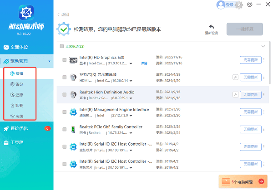The image size is (273, 190).
Task: Select the 离线 submenu item
Action: coord(20,116)
